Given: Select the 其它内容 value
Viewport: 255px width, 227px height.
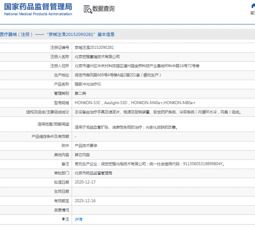Looking at the screenshot, I should click(x=82, y=155).
